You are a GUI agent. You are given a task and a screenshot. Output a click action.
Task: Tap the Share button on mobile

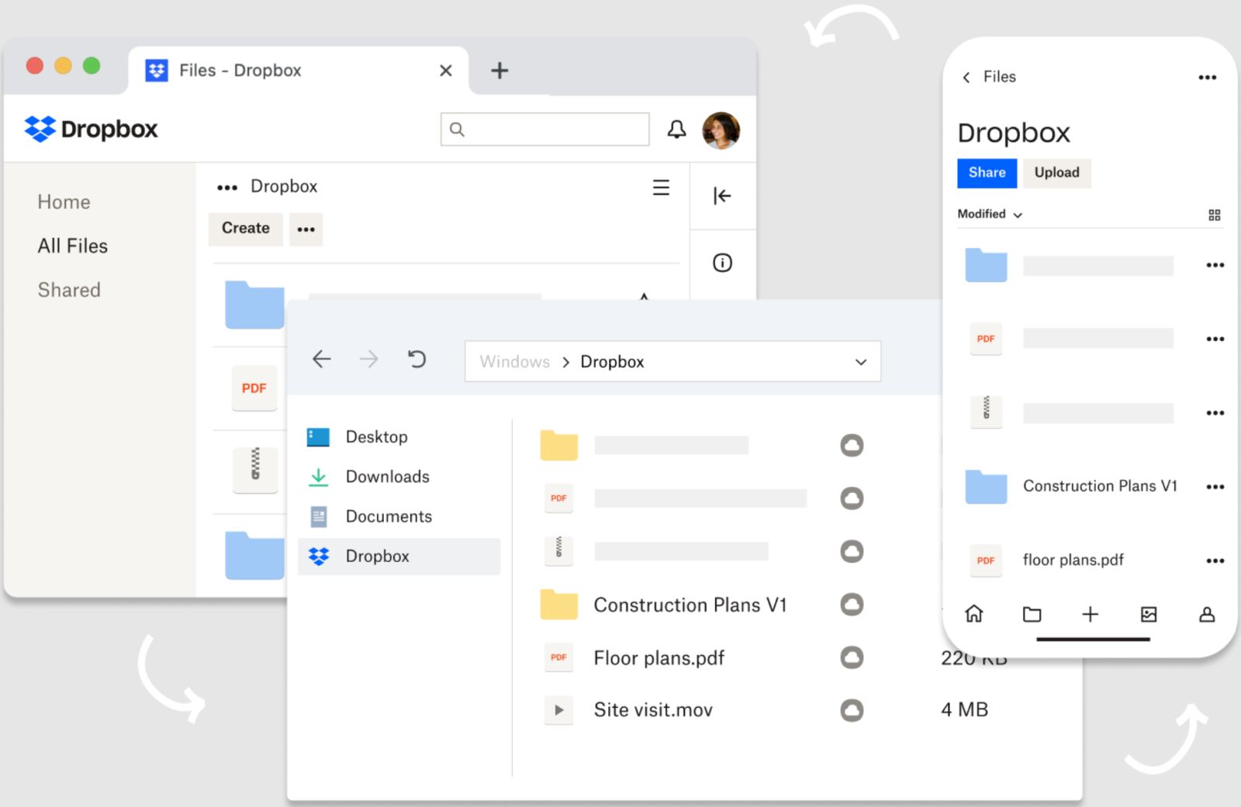click(987, 173)
